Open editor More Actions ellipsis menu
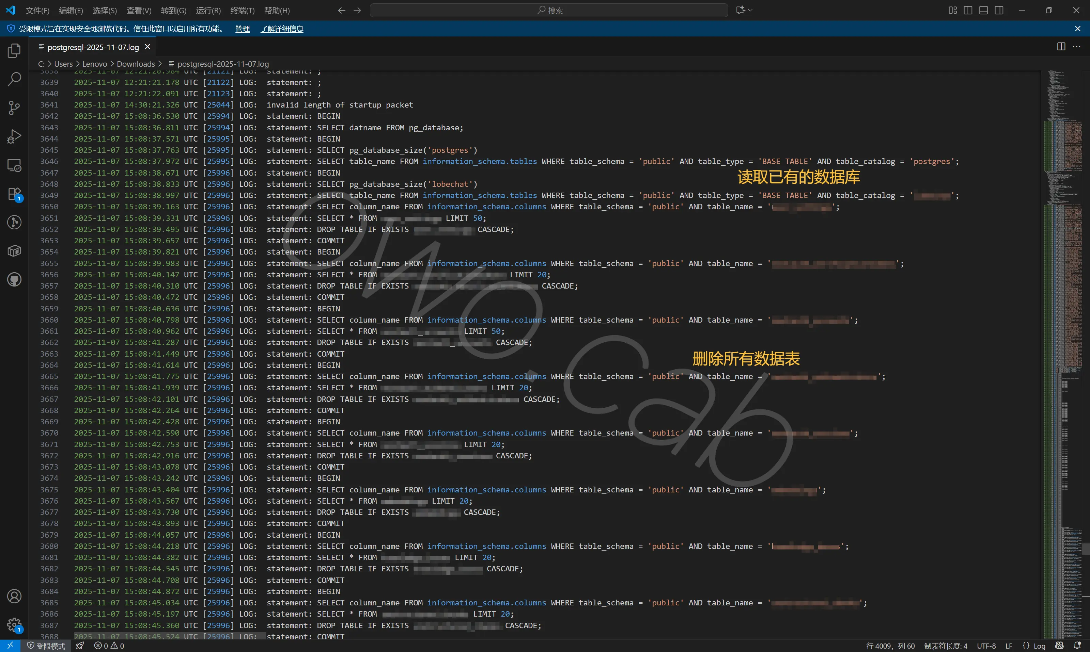1090x652 pixels. click(1076, 47)
